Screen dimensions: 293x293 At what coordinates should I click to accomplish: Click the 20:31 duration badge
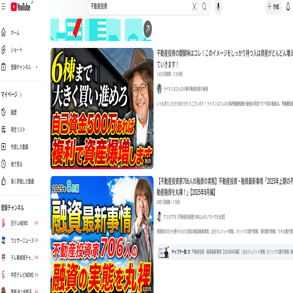[148, 161]
